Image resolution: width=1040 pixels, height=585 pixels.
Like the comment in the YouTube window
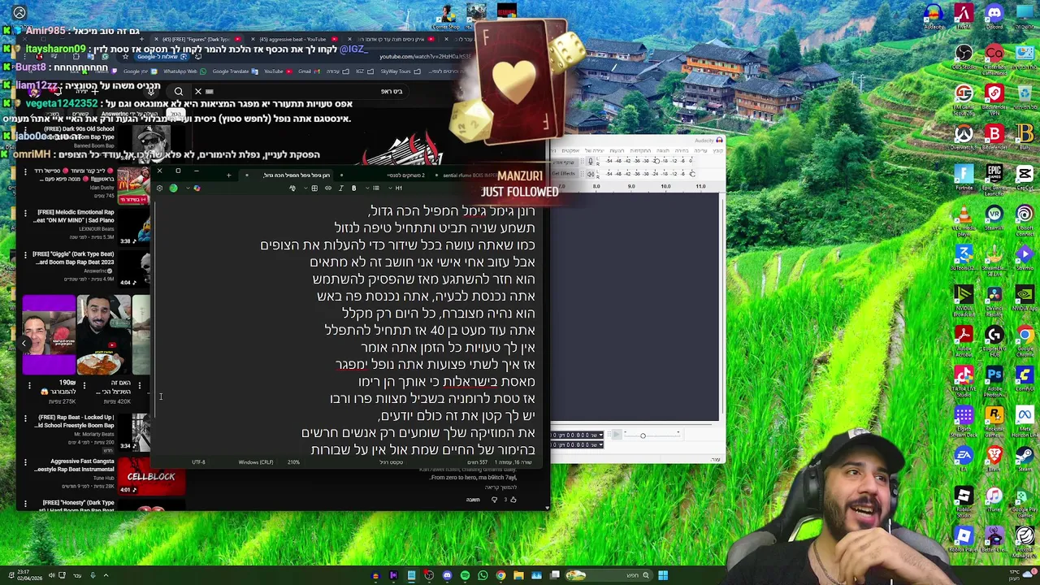(513, 500)
